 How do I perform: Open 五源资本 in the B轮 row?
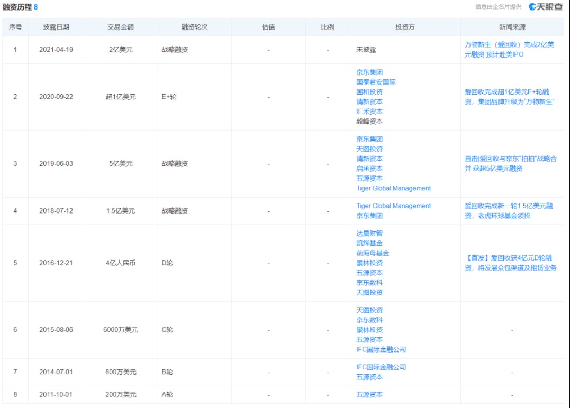tap(369, 377)
